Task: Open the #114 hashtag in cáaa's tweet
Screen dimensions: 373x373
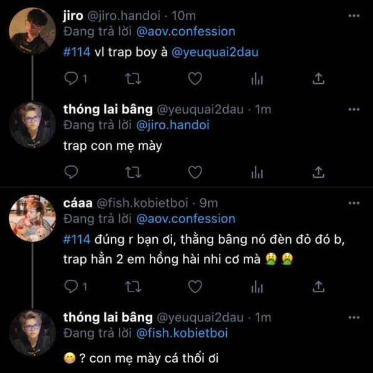Action: pyautogui.click(x=77, y=239)
